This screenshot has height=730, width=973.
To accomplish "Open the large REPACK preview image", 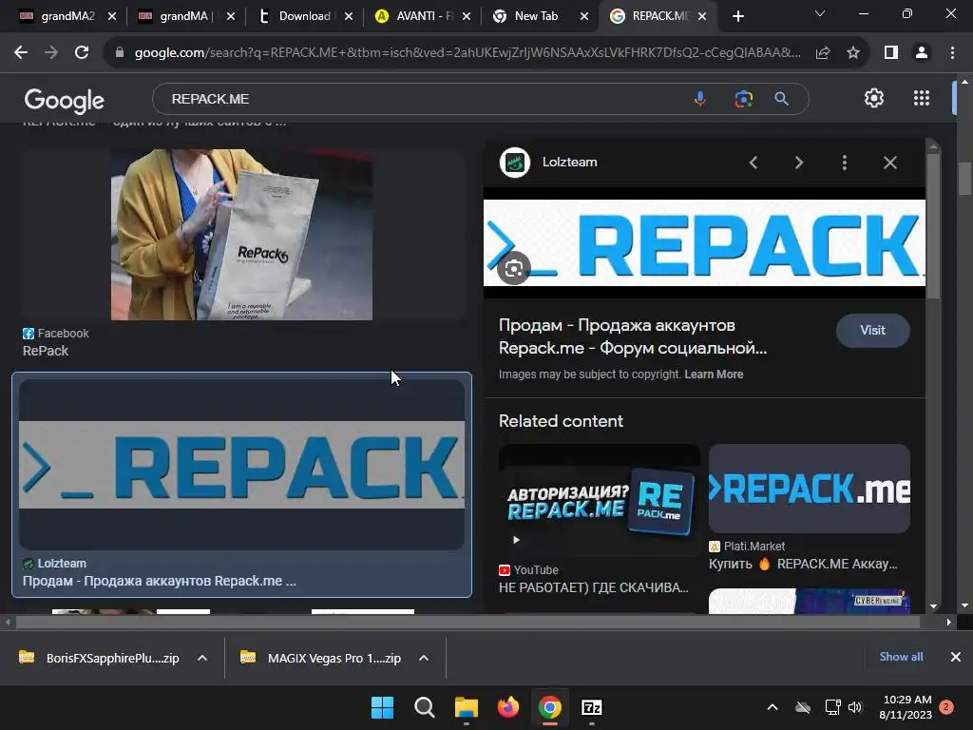I will 704,242.
